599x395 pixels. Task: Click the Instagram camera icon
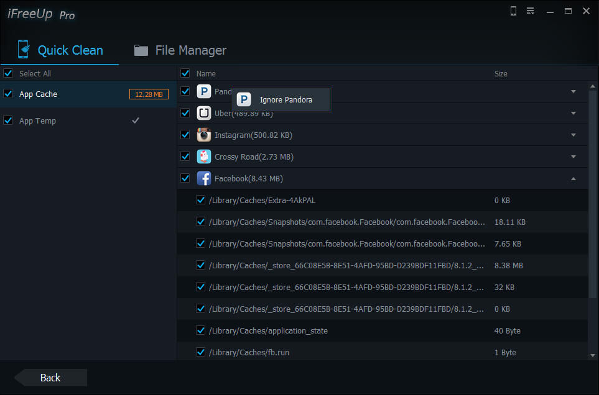(x=204, y=135)
